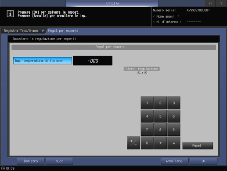
Task: Tap keypad digit 6
Action: point(174,116)
